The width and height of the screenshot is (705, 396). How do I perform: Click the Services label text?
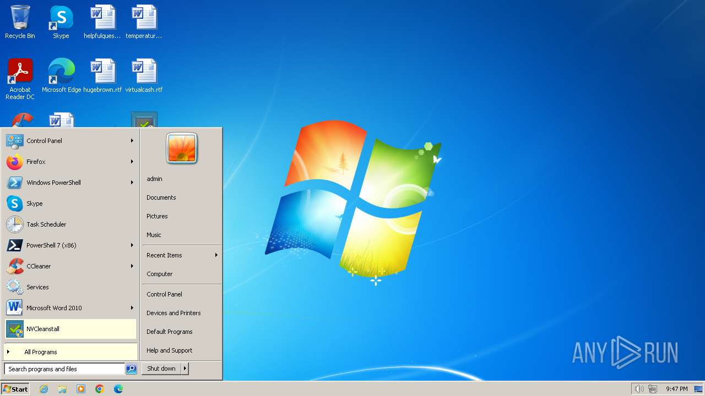[37, 287]
